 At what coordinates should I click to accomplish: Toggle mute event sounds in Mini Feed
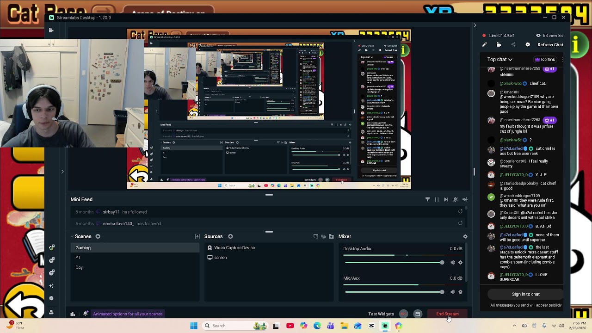pyautogui.click(x=456, y=199)
